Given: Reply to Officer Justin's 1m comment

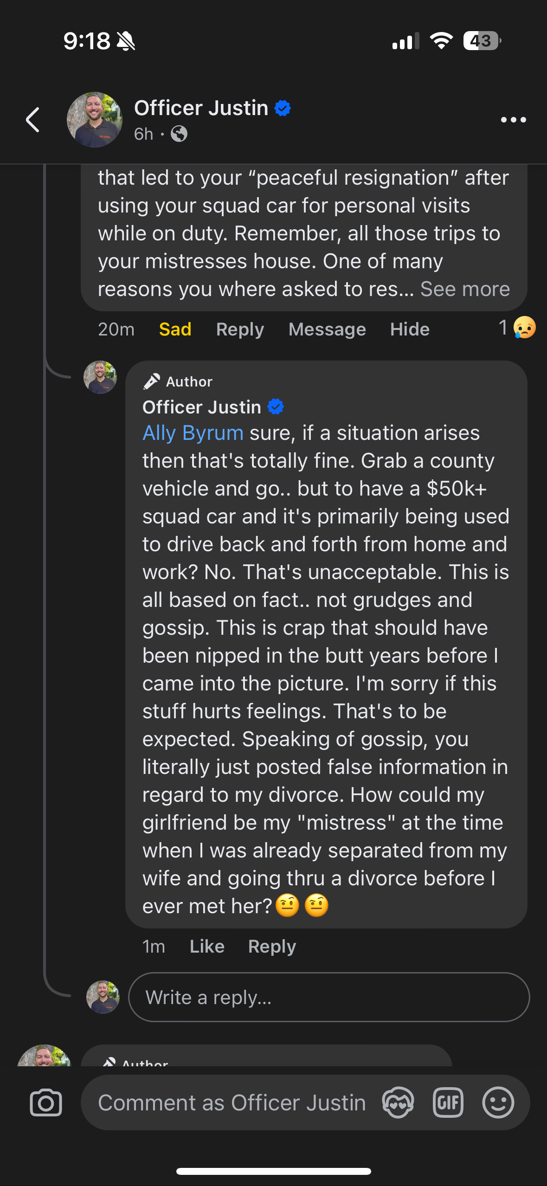Looking at the screenshot, I should (272, 946).
